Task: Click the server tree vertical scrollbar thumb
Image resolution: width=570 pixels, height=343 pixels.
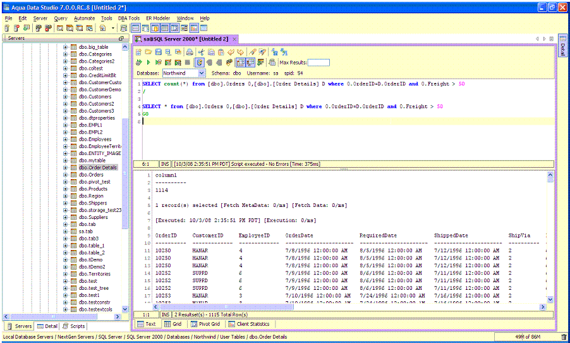Action: (x=125, y=173)
